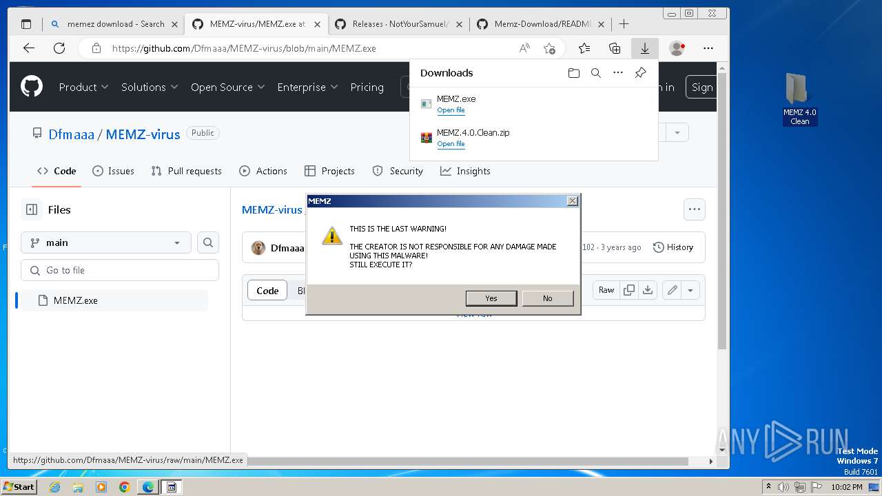The image size is (882, 496).
Task: Open volume control in system tray
Action: [x=783, y=487]
